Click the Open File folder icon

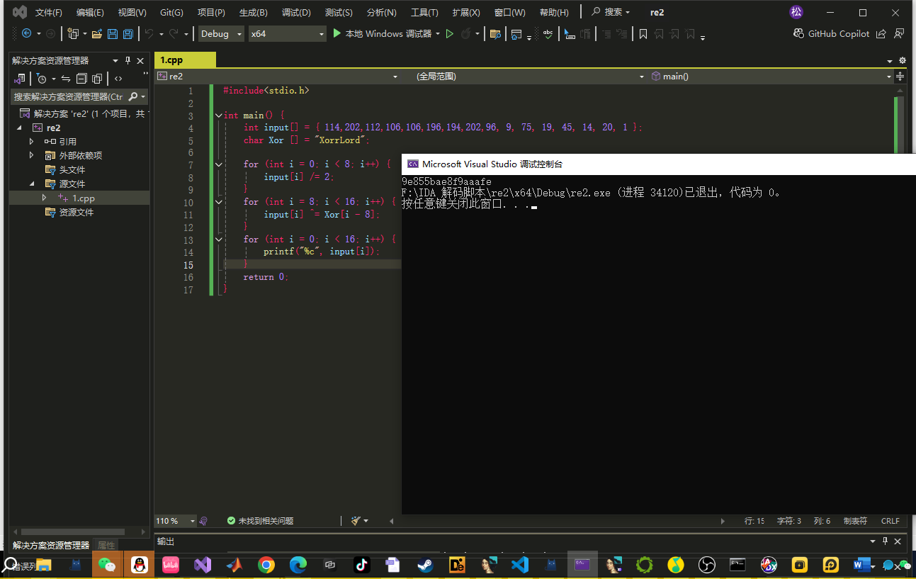(x=97, y=34)
